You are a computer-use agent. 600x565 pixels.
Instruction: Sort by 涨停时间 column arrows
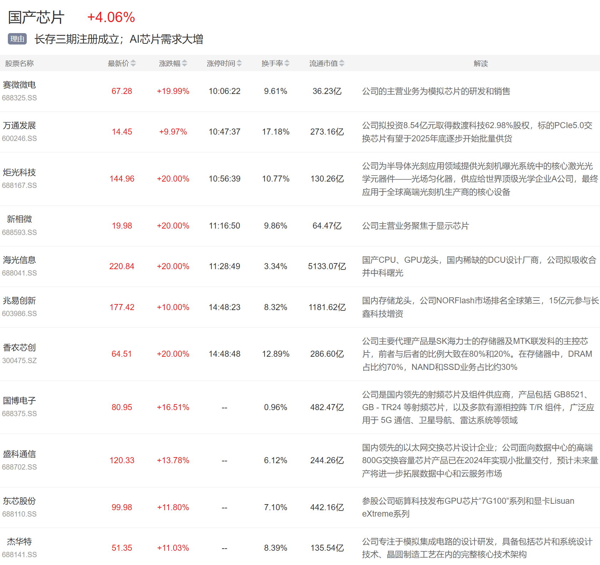pos(239,63)
